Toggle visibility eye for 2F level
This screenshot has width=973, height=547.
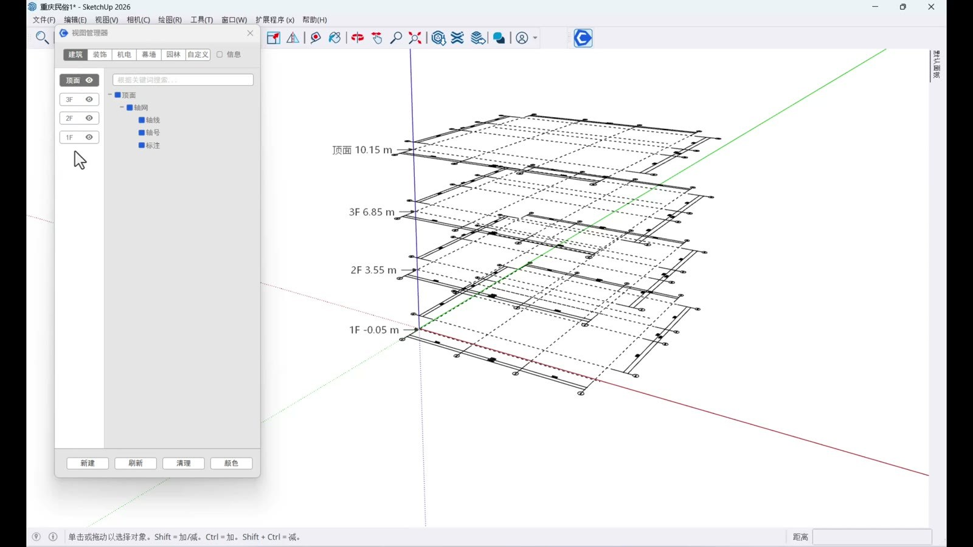(89, 118)
